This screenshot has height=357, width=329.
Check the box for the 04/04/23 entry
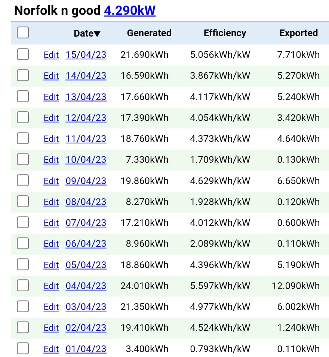coord(23,285)
